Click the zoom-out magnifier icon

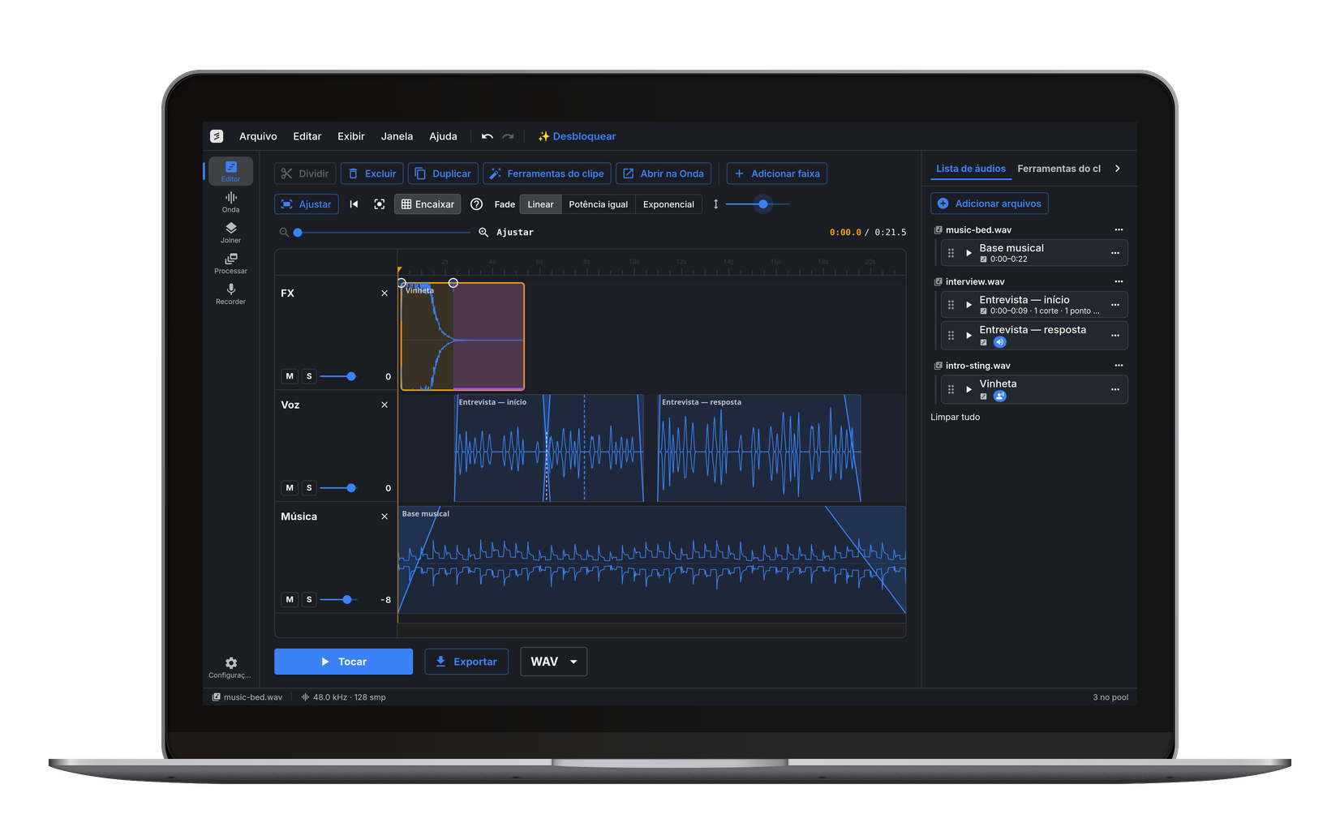coord(284,232)
